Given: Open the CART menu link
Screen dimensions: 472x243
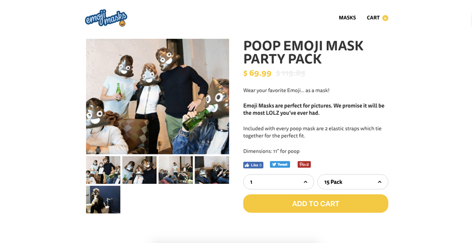Looking at the screenshot, I should 373,18.
